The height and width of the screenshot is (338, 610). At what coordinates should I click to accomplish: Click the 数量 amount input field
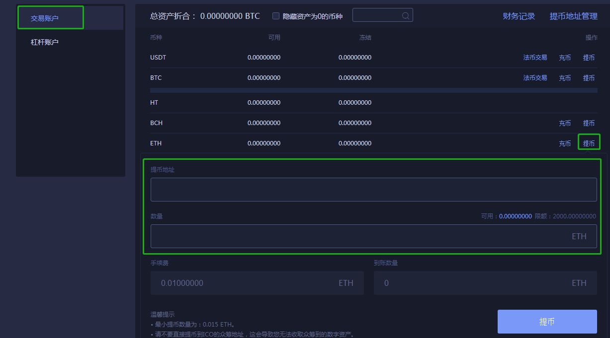click(x=373, y=236)
